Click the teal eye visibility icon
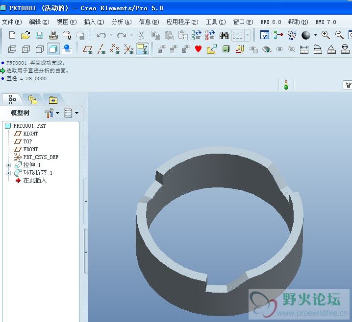 267,49
